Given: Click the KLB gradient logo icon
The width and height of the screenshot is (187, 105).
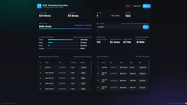Looking at the screenshot, I should (x=39, y=6).
